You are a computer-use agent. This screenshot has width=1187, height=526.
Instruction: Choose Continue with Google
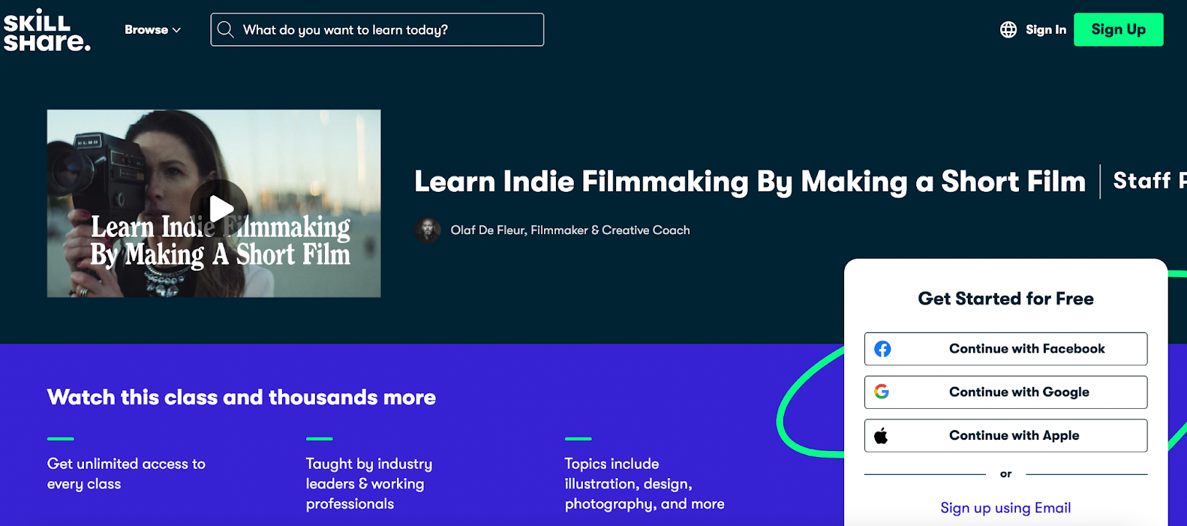tap(1005, 392)
